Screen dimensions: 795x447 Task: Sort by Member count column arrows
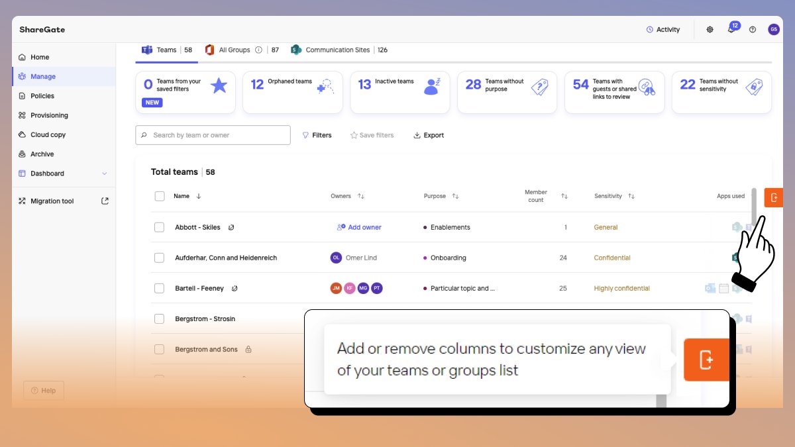point(564,196)
